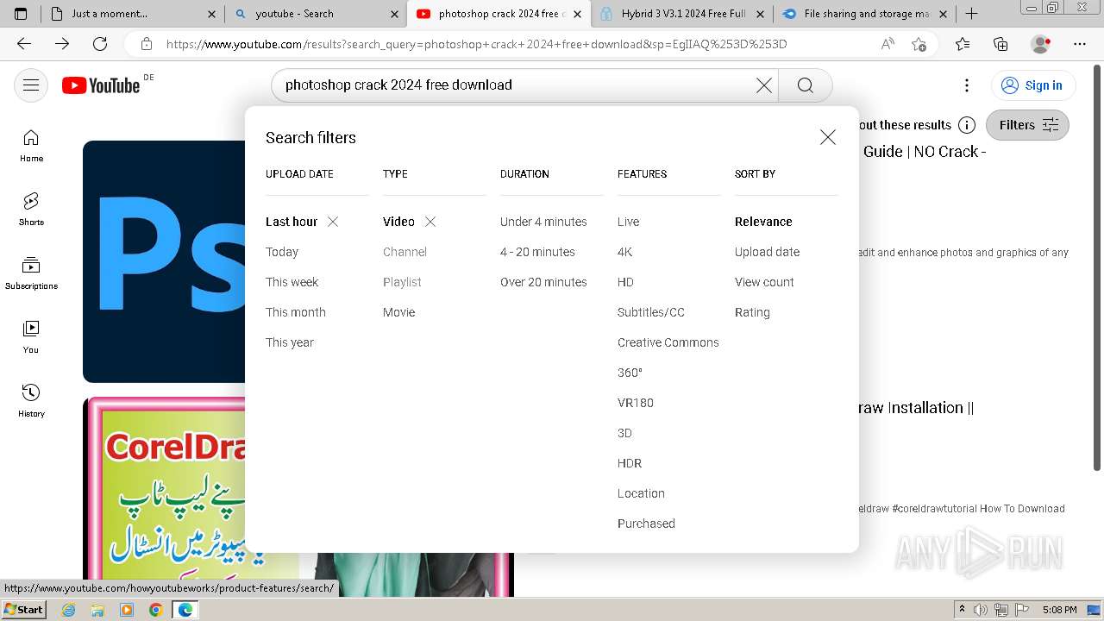The height and width of the screenshot is (621, 1104).
Task: Remove the Last hour filter
Action: point(333,222)
